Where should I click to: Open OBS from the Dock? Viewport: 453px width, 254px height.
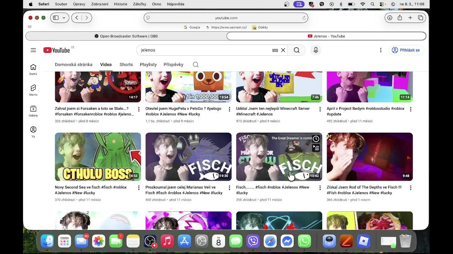click(150, 241)
